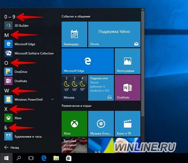Open the purple OneNote tile
The height and width of the screenshot is (163, 188).
coord(128,88)
